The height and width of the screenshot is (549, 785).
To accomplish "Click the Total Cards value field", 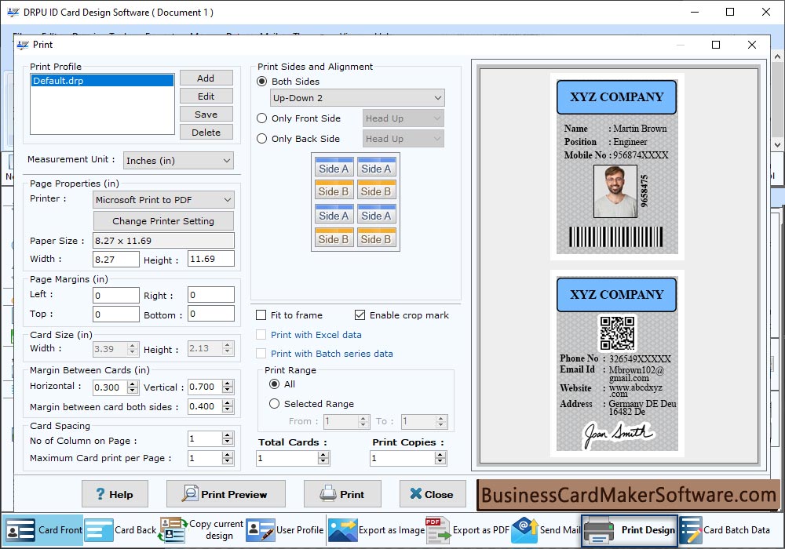I will click(x=287, y=457).
